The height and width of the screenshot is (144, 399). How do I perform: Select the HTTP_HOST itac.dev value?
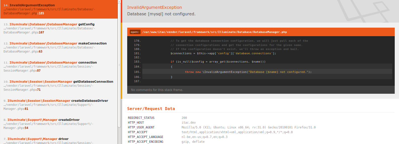coord(188,123)
